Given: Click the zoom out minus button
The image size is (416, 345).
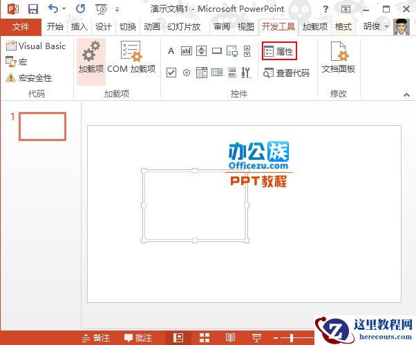Looking at the screenshot, I should click(276, 338).
